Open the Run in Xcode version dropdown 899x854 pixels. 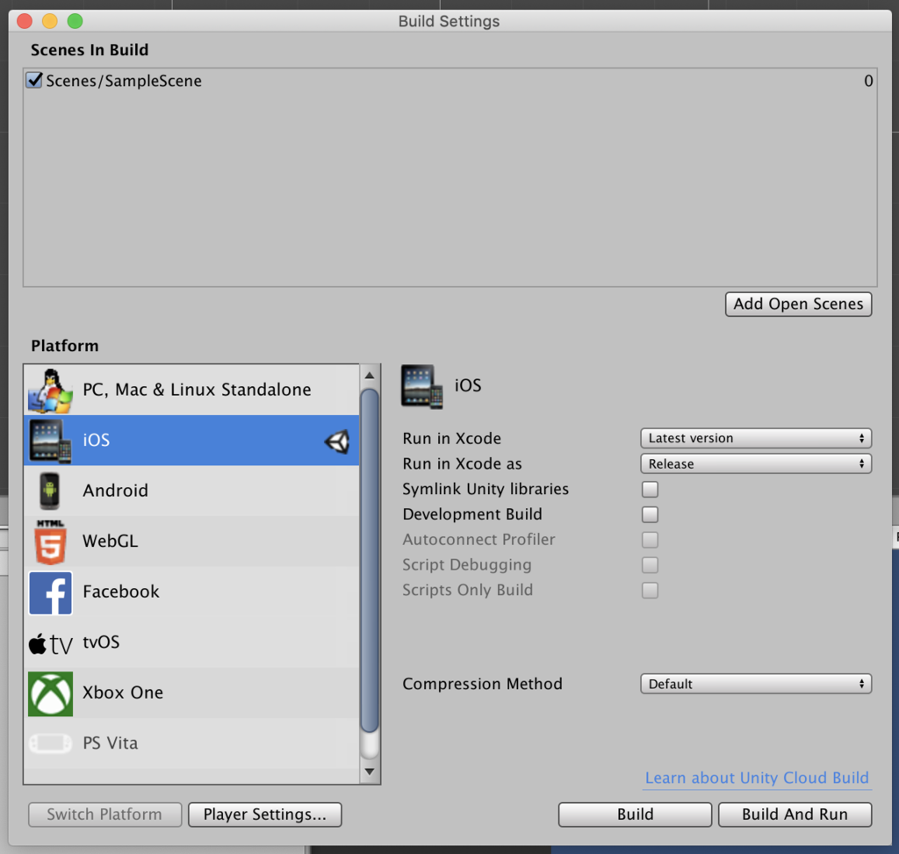(756, 438)
